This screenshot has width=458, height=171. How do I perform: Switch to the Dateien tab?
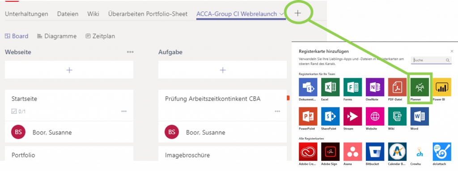point(68,14)
